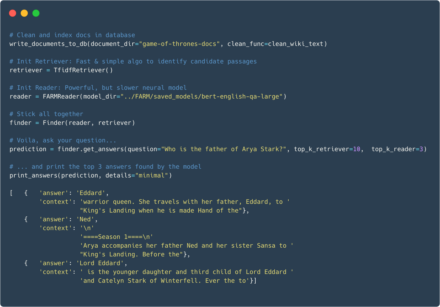The width and height of the screenshot is (440, 307).
Task: Click the green maximize window button
Action: click(x=36, y=13)
